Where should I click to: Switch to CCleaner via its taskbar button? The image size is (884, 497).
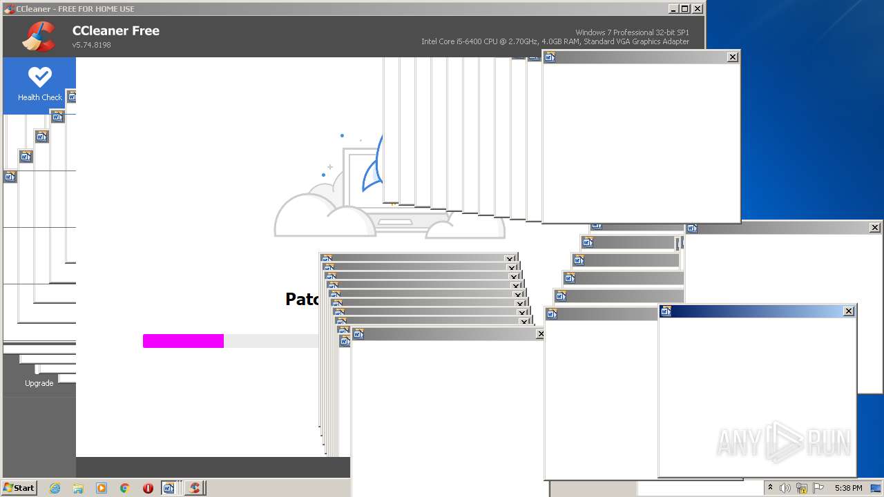tap(195, 488)
